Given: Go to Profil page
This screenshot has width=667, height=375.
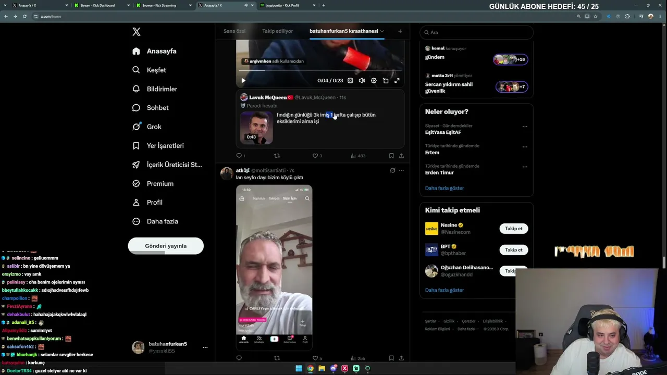Looking at the screenshot, I should (x=147, y=202).
